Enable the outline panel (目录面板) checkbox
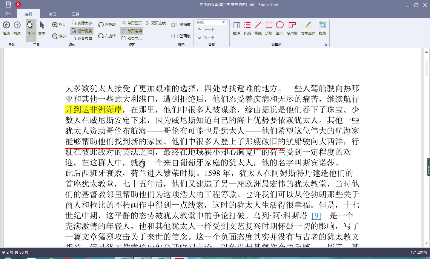Image resolution: width=430 pixels, height=259 pixels. pos(173,25)
